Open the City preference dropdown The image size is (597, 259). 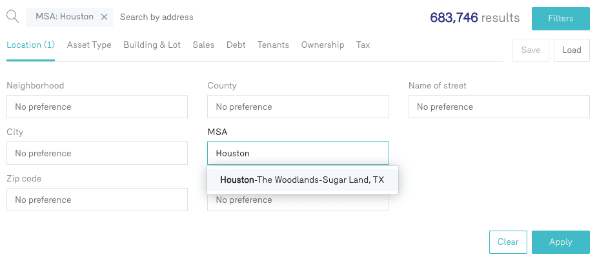(x=97, y=153)
